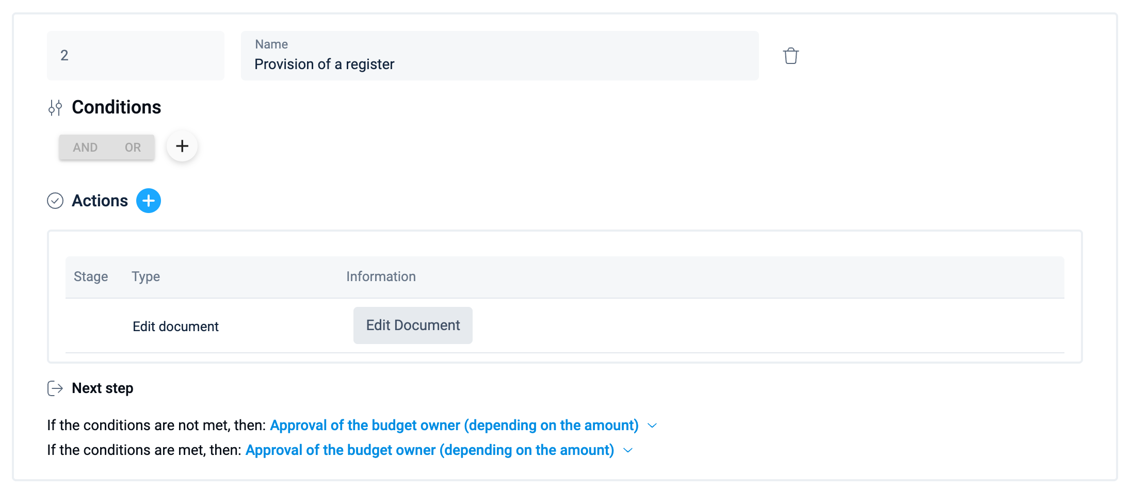Expand the 'conditions are met' chevron

[628, 450]
